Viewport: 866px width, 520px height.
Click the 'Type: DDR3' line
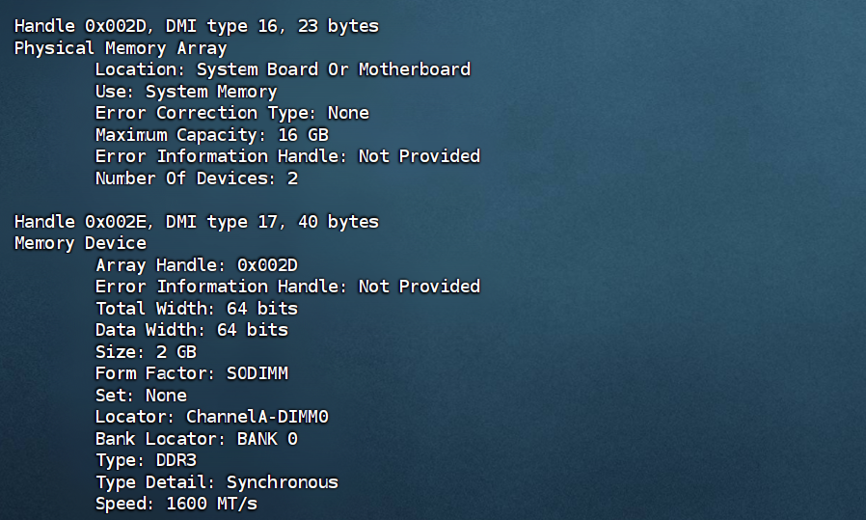146,460
